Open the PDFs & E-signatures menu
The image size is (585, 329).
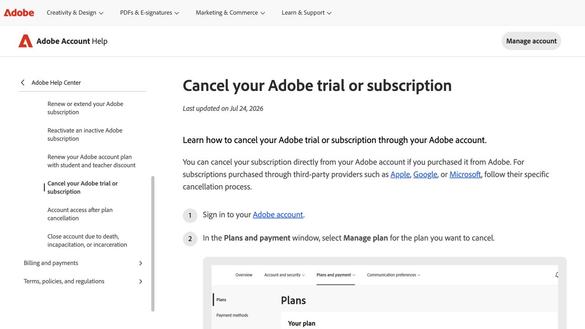point(149,13)
